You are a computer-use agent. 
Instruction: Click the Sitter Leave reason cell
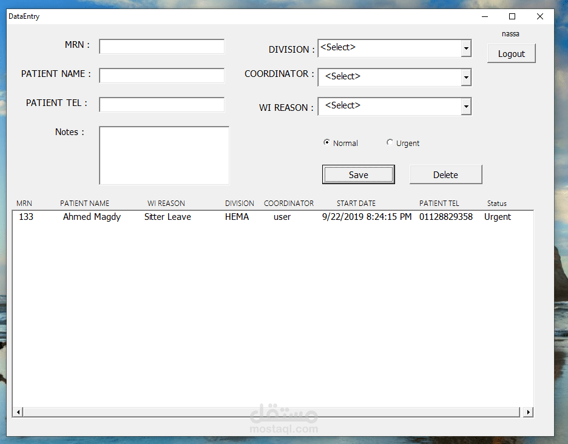(167, 217)
